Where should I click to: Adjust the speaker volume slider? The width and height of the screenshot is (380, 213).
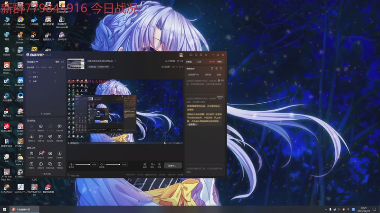point(113,164)
